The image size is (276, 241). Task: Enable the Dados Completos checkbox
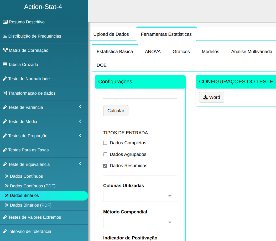(105, 143)
